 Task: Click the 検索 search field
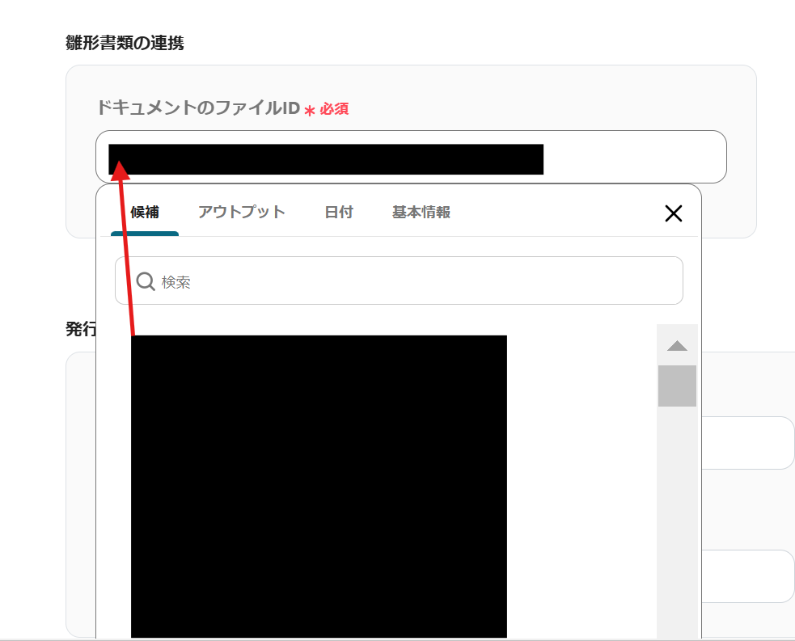tap(399, 280)
